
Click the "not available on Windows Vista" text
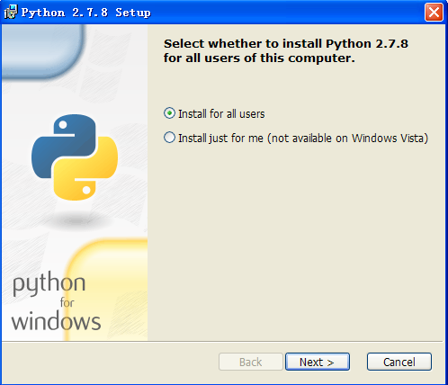pos(348,139)
